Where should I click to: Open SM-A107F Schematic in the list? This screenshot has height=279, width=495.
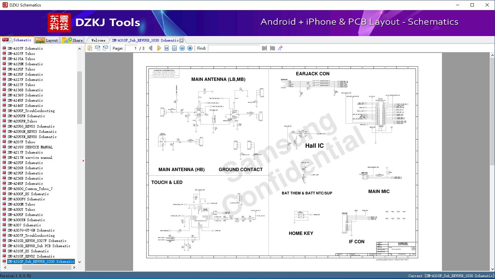point(25,48)
